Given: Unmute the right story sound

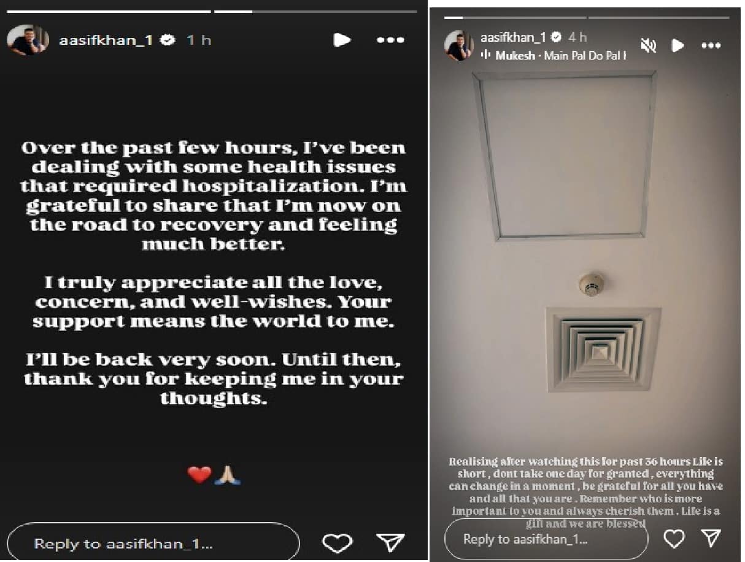Looking at the screenshot, I should (x=648, y=45).
